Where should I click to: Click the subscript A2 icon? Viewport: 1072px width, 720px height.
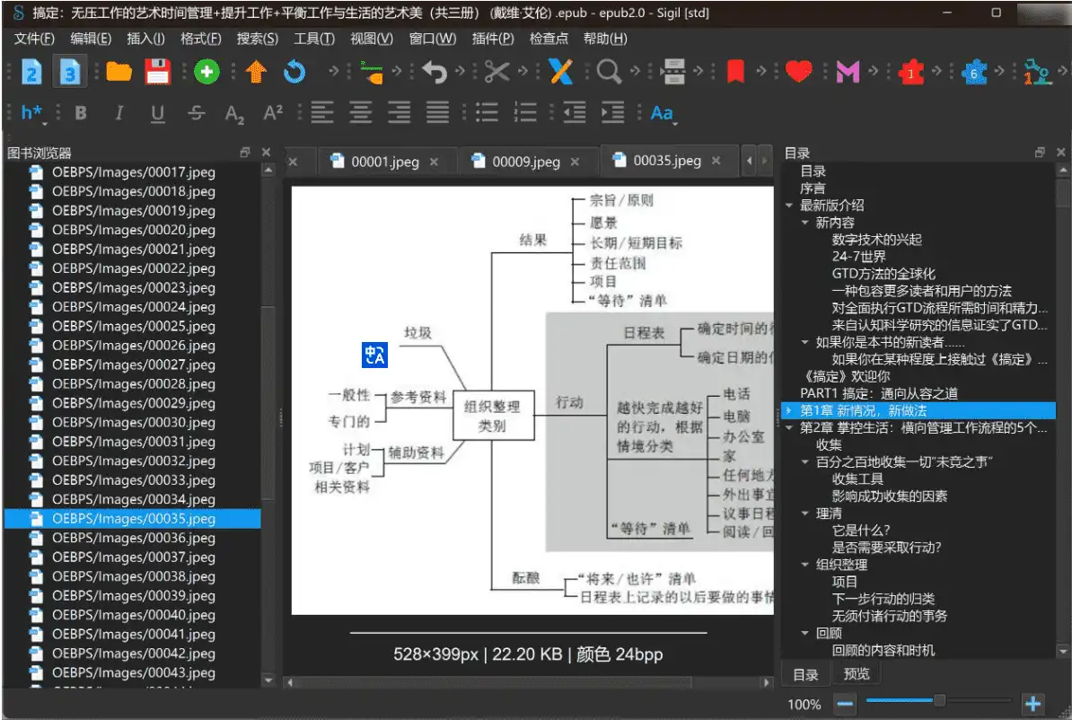tap(234, 113)
